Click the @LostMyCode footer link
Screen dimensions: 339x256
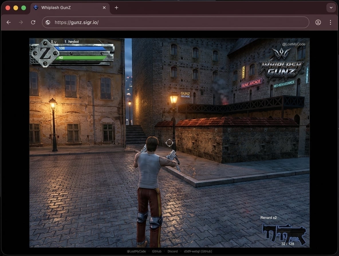(x=136, y=251)
